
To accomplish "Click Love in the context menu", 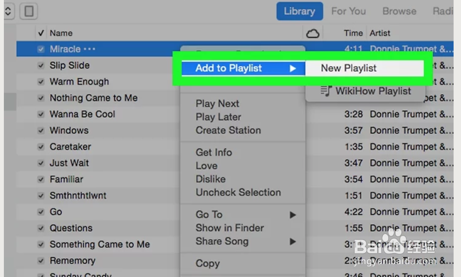I will click(x=206, y=166).
